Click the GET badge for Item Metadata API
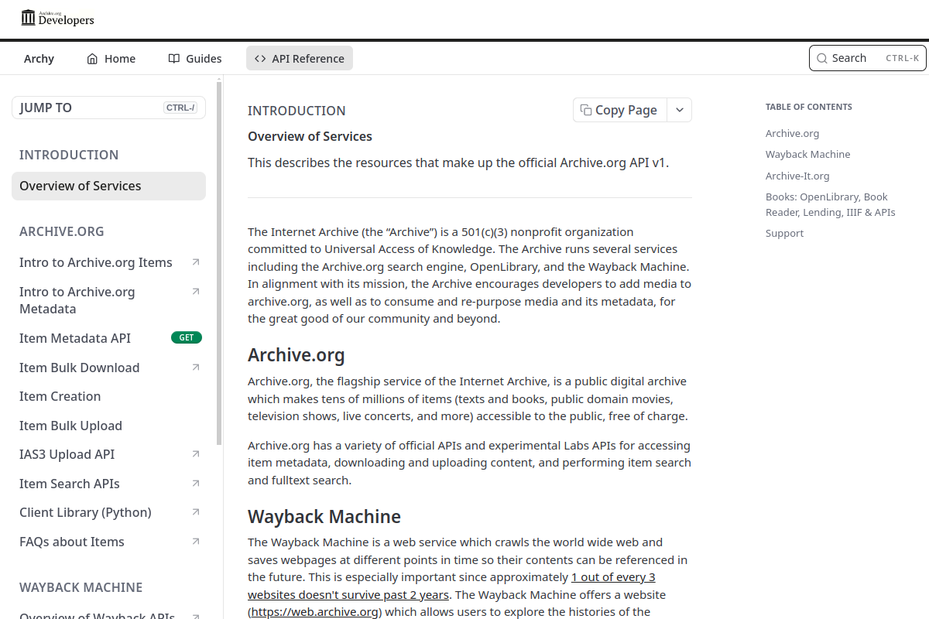This screenshot has width=929, height=619. tap(187, 337)
